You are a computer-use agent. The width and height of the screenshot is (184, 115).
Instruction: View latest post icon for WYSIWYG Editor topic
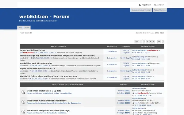153,76
